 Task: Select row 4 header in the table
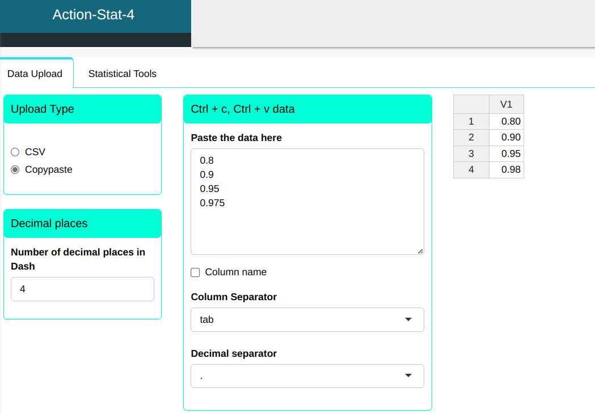tap(471, 170)
